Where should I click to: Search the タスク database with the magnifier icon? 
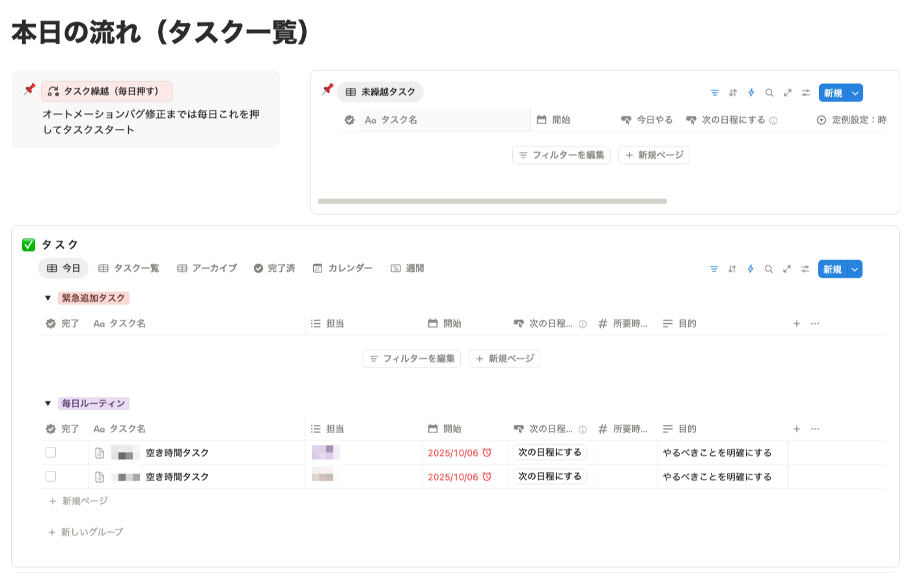click(769, 269)
